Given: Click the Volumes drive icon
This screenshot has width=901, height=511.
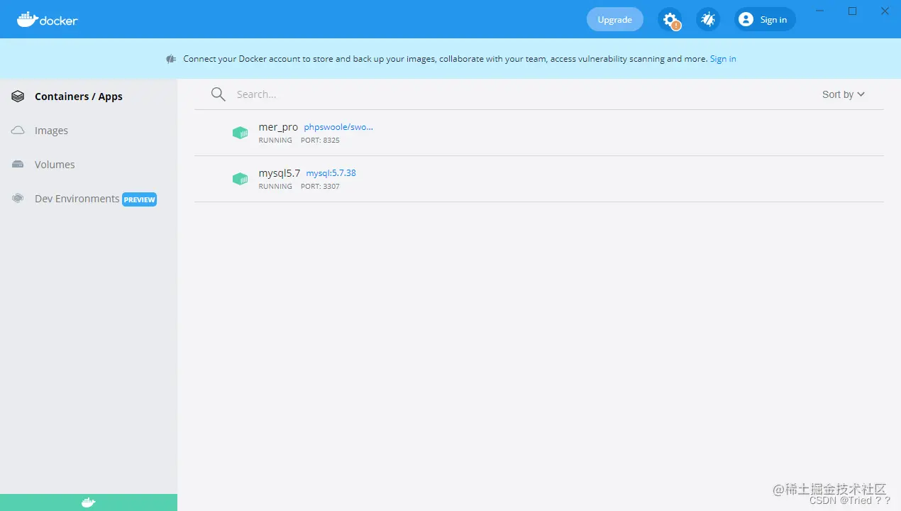Looking at the screenshot, I should coord(18,165).
